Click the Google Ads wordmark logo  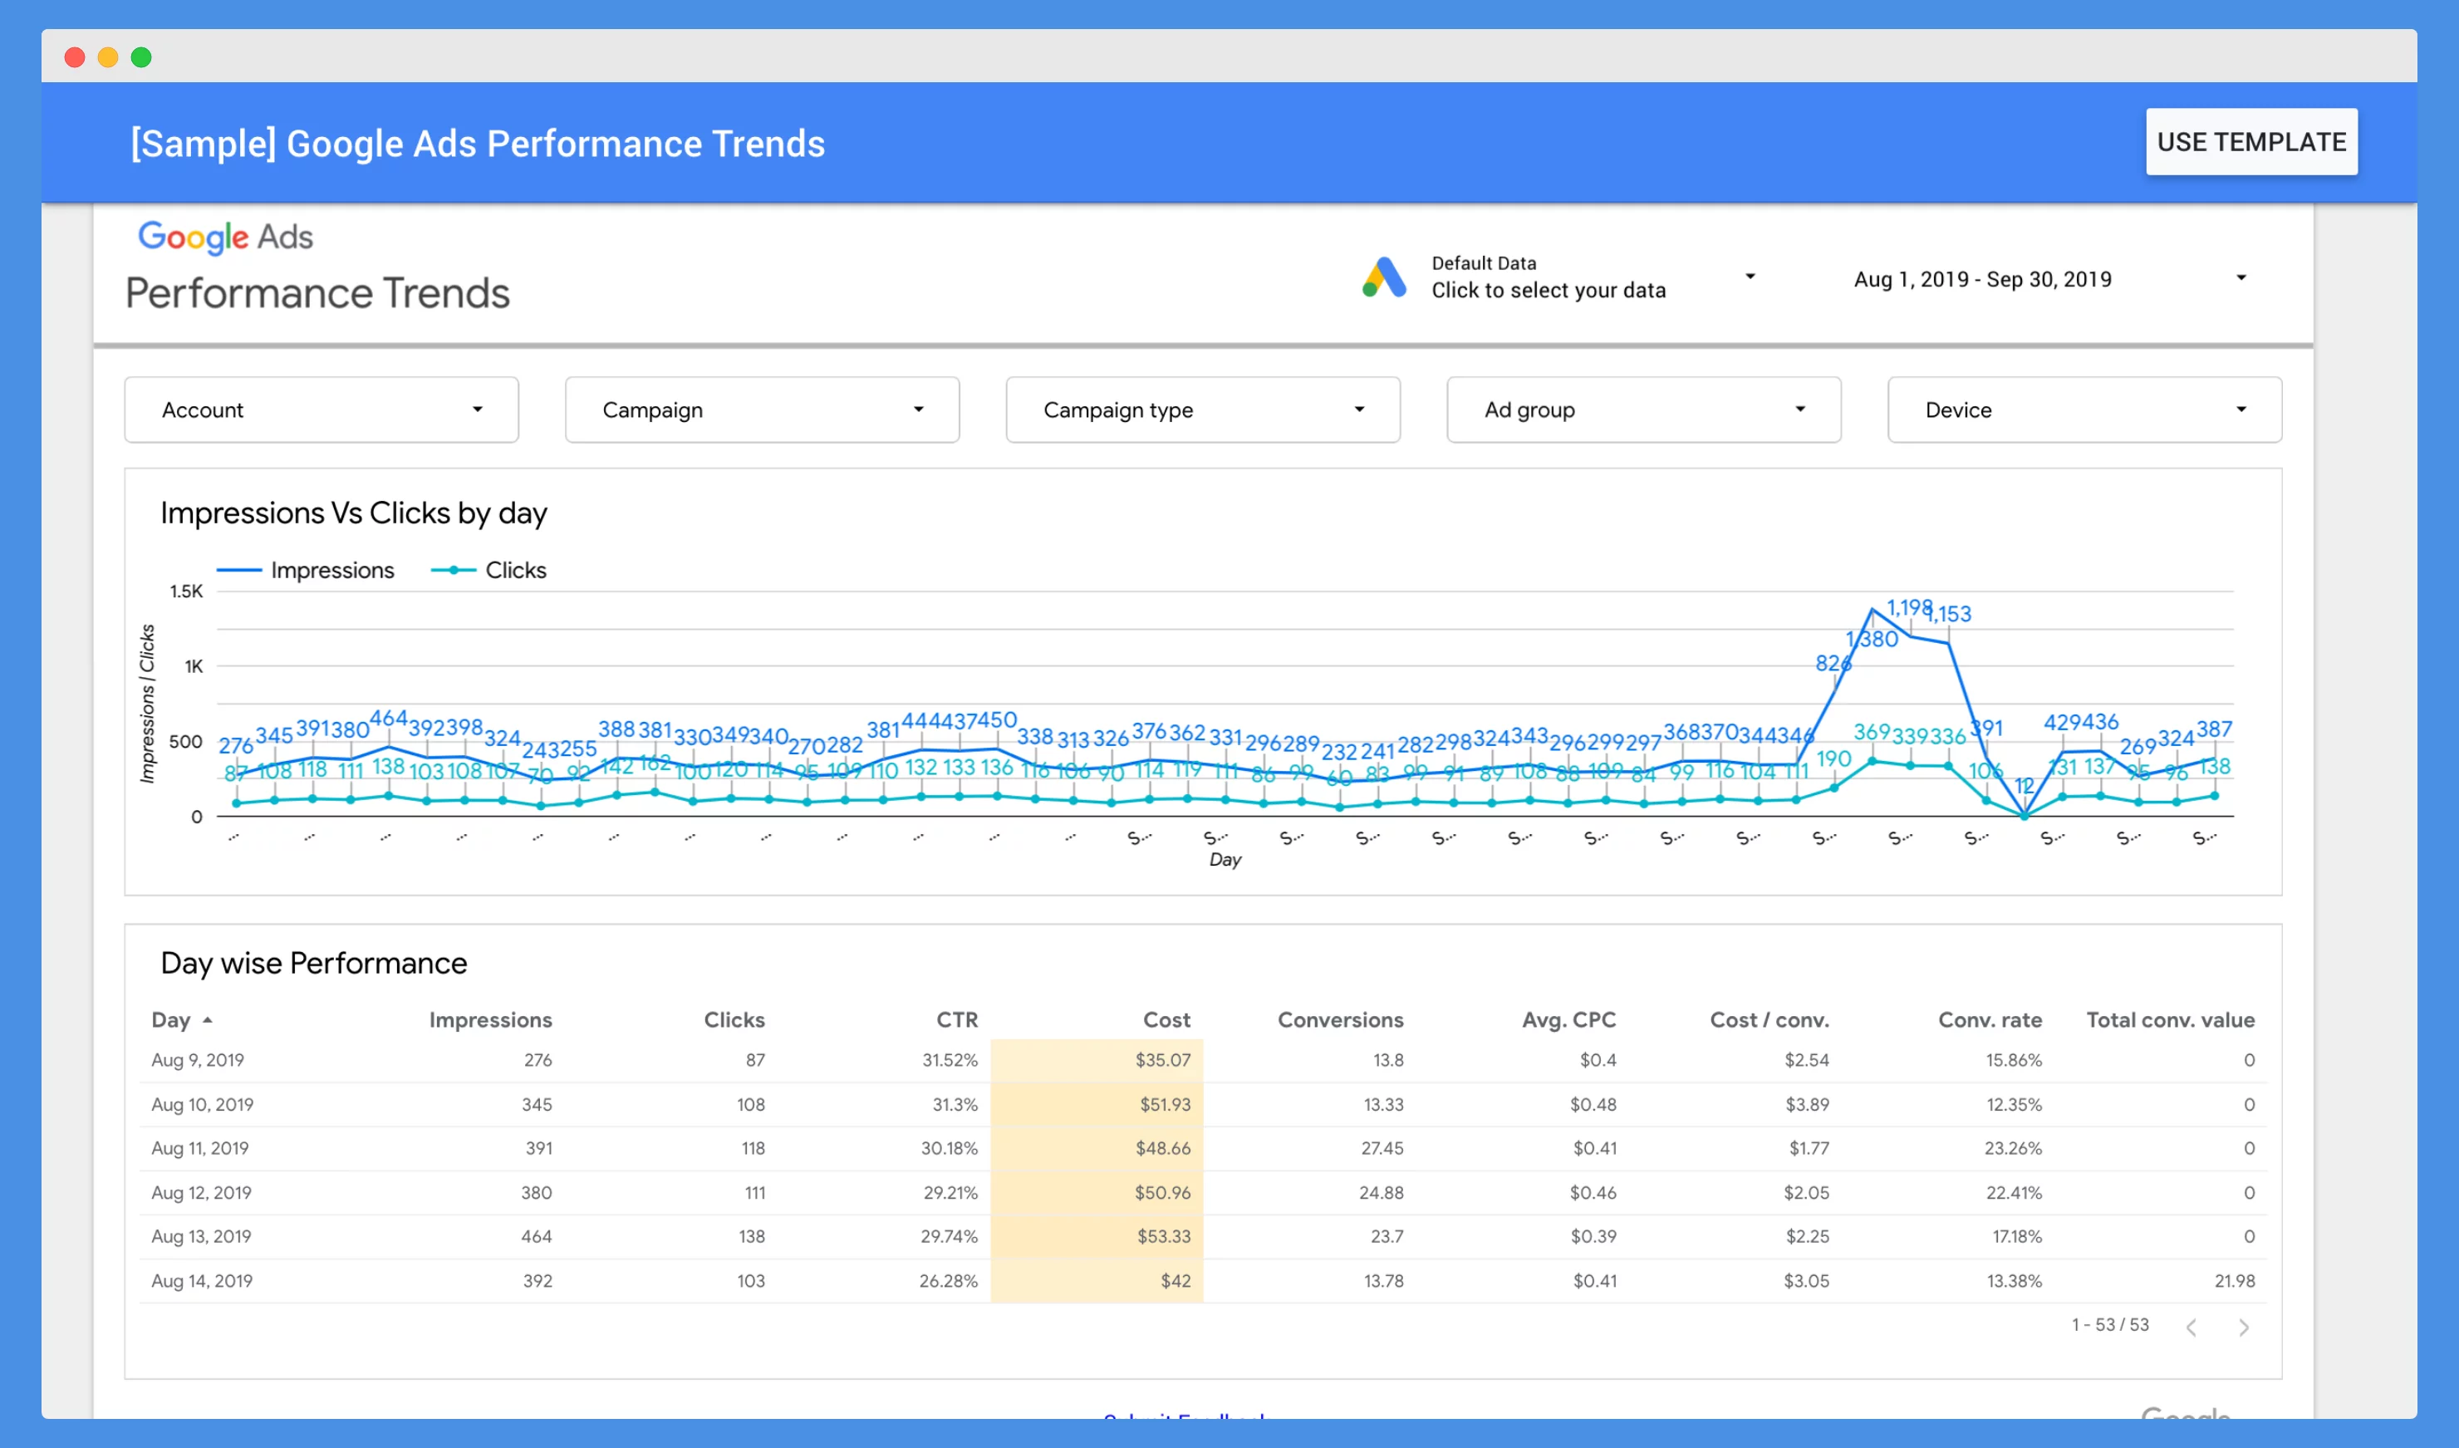225,237
